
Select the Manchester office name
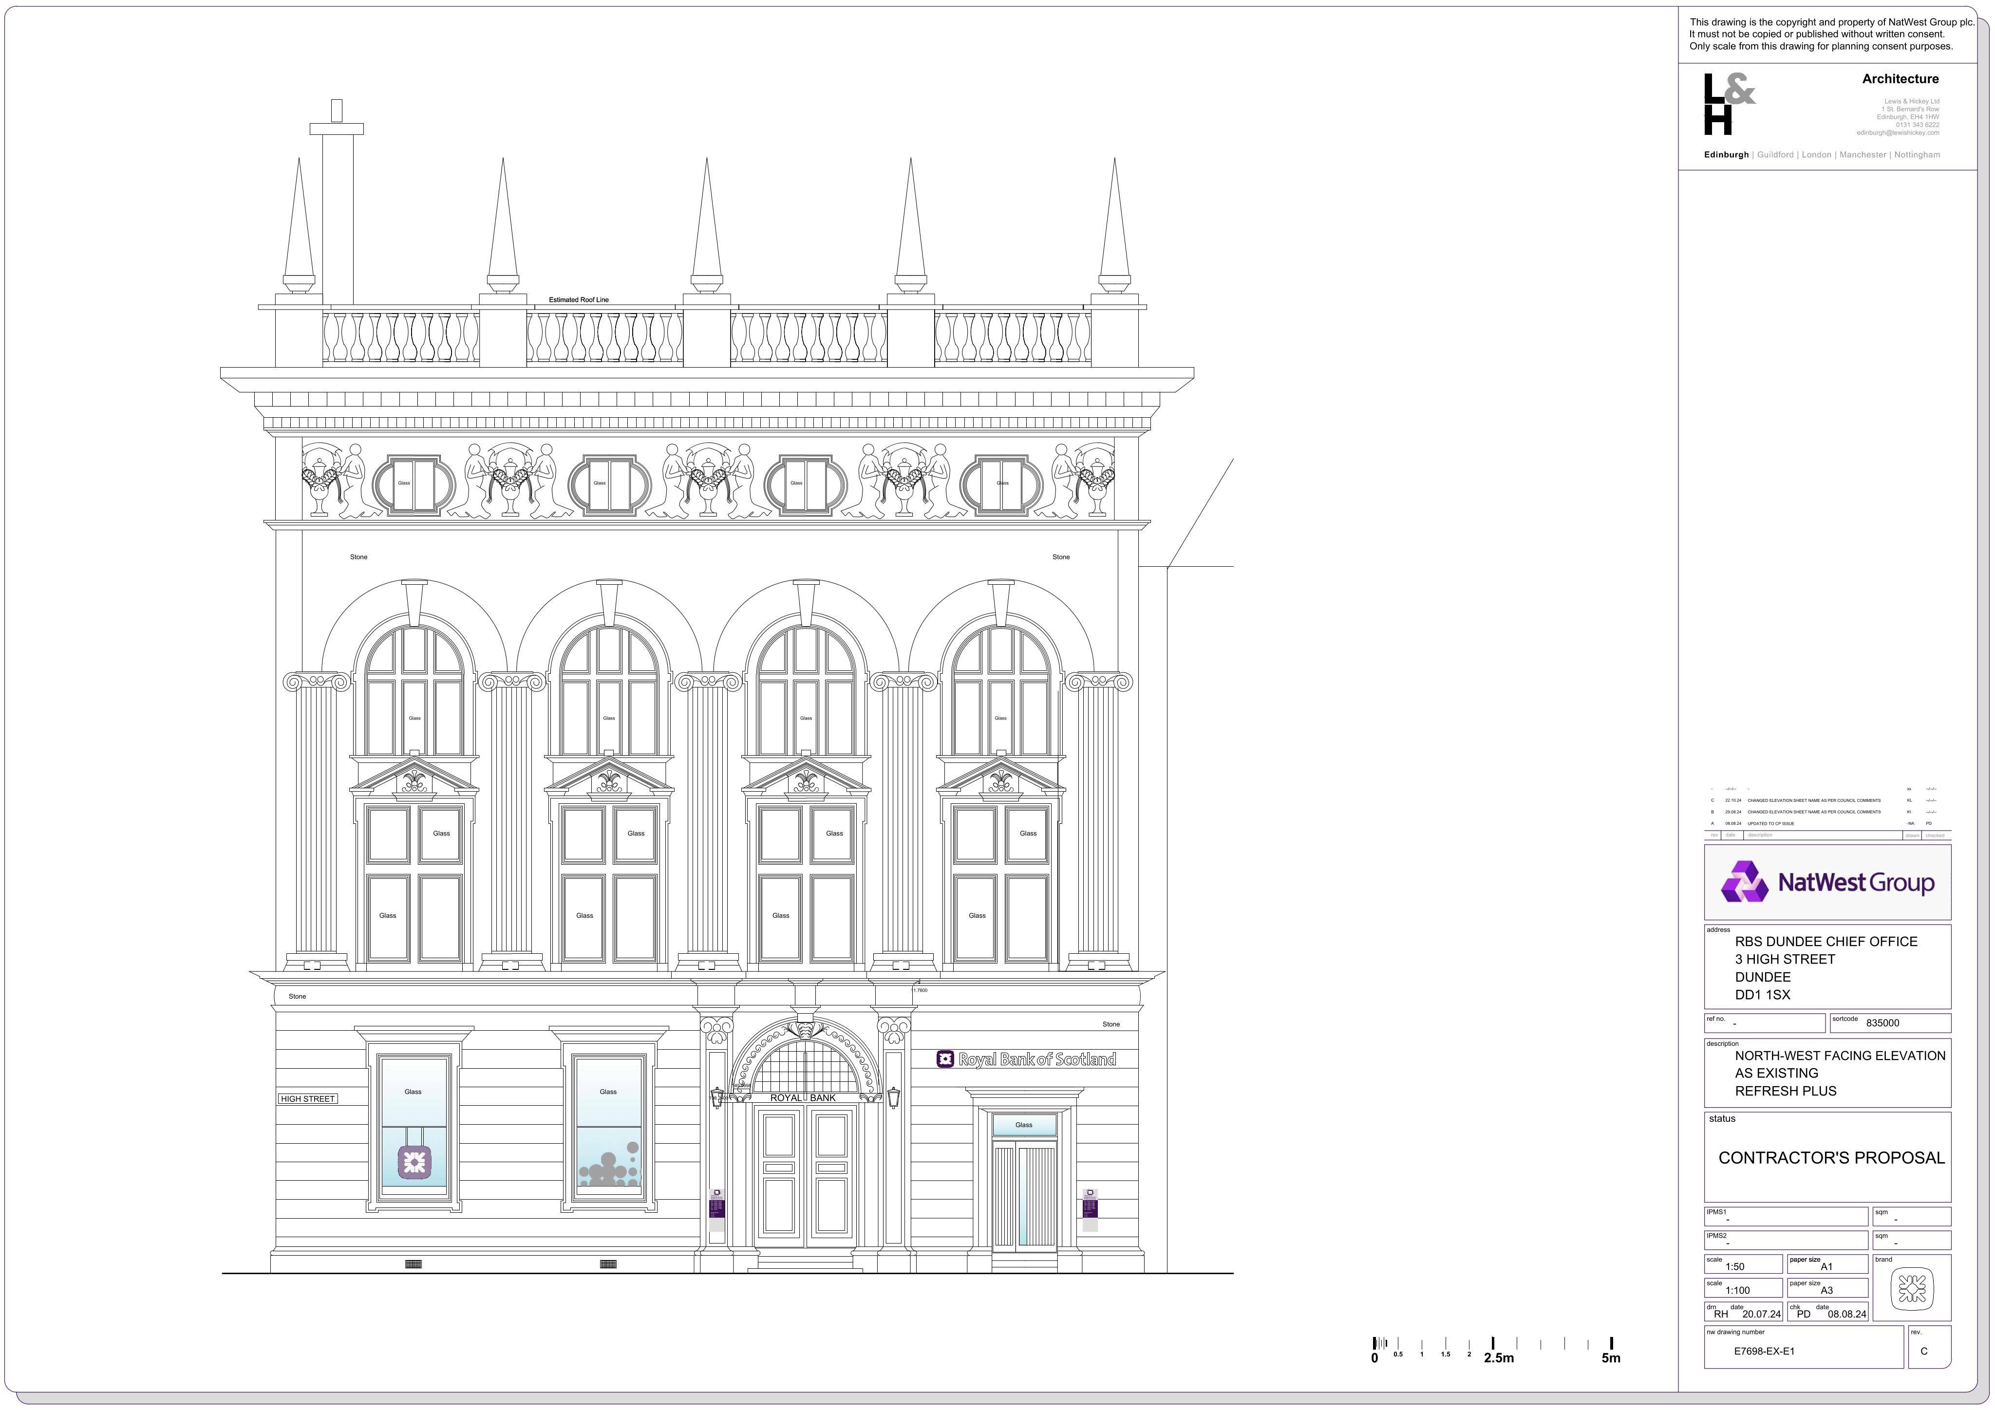[1863, 155]
